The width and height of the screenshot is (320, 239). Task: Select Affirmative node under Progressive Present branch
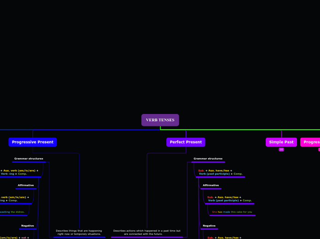26,185
